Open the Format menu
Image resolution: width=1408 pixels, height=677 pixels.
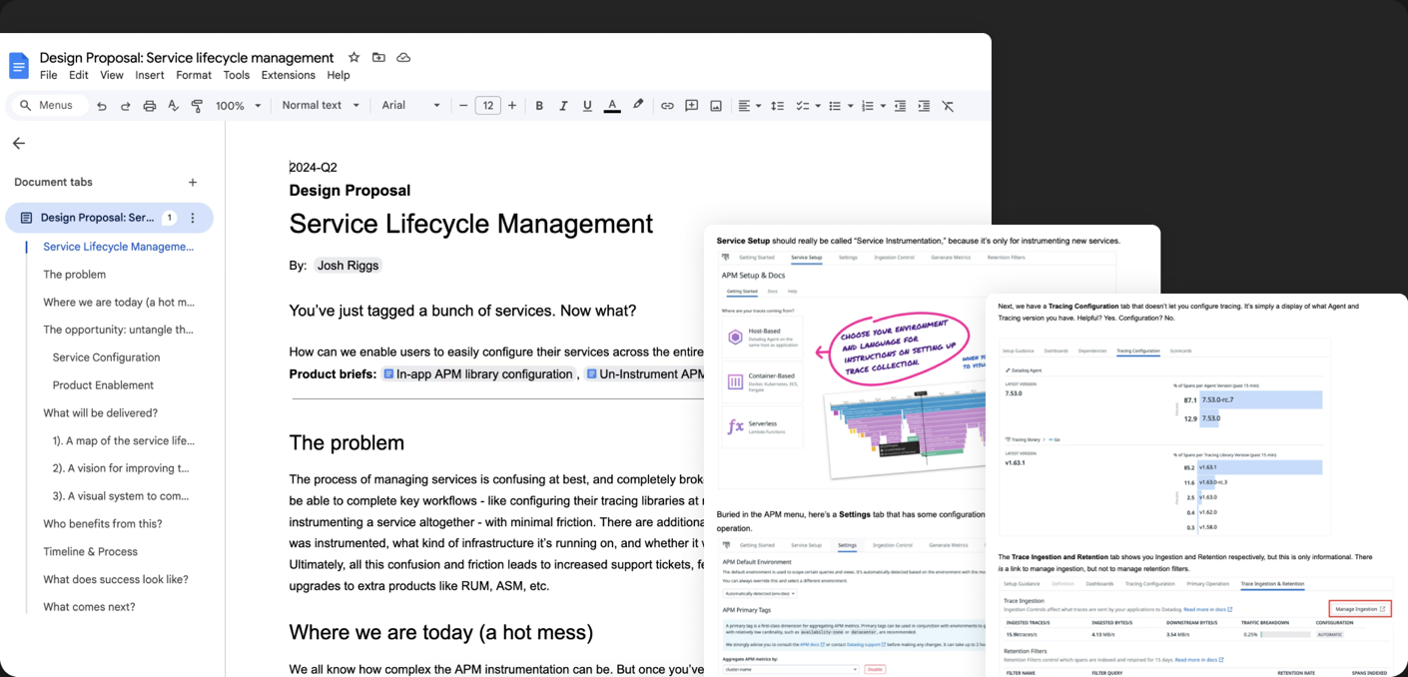194,75
